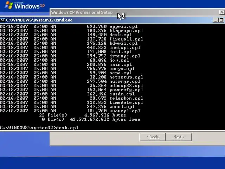Click nusrmgr.cpl in the listing

point(125,81)
